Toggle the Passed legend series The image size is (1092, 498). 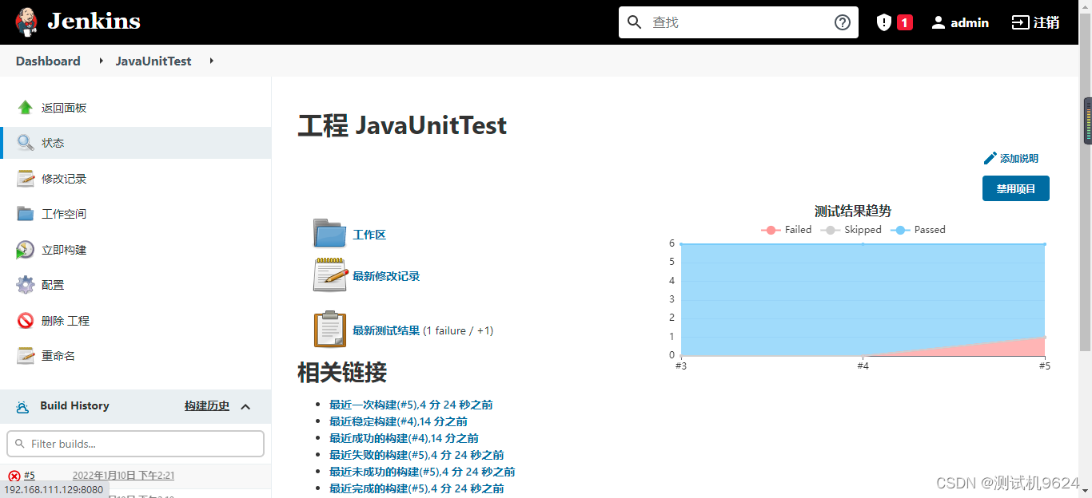click(918, 230)
